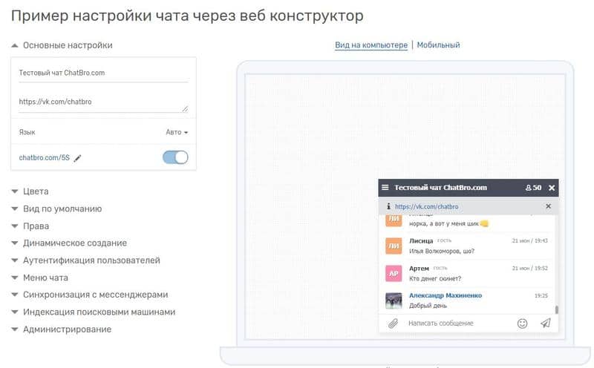The width and height of the screenshot is (594, 368).
Task: Expand the Синхронизация с мессенджерами section
Action: pyautogui.click(x=89, y=295)
